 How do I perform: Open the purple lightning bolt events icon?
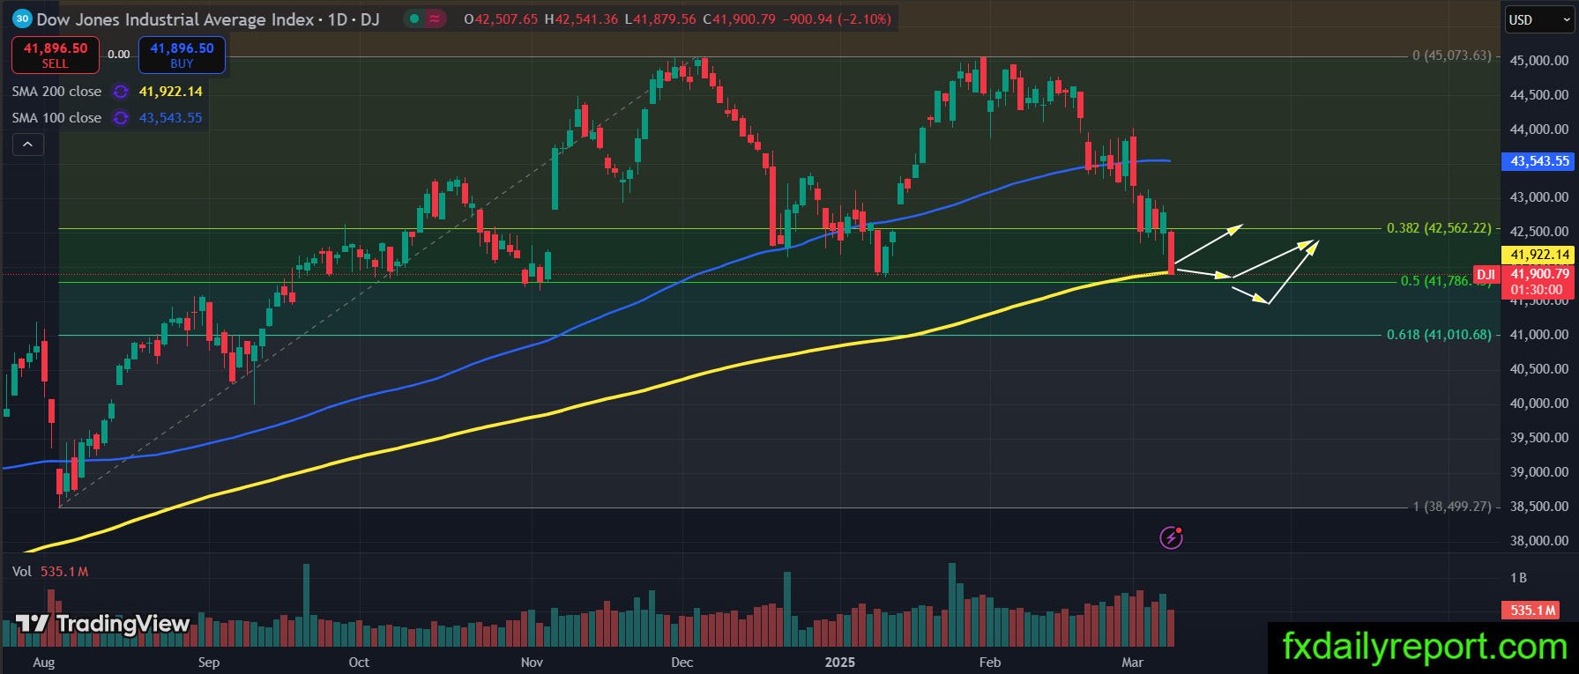click(1171, 537)
